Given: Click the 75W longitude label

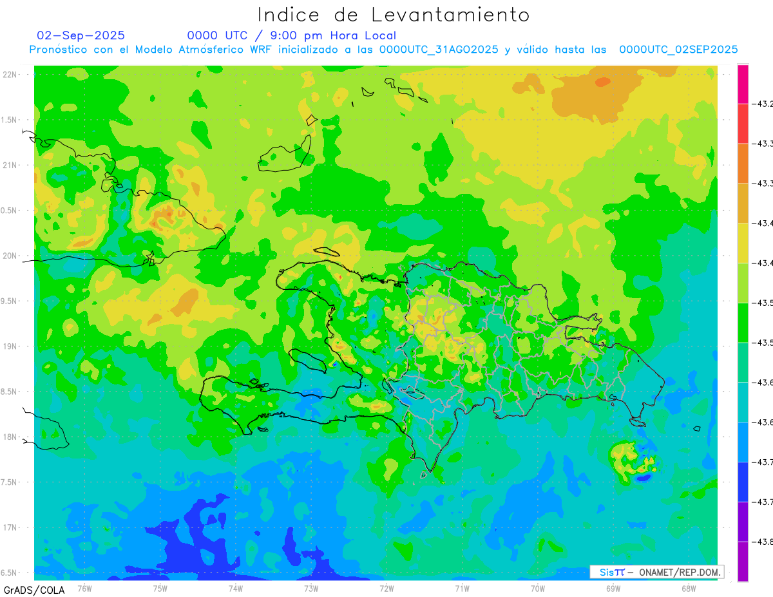Looking at the screenshot, I should tap(160, 589).
